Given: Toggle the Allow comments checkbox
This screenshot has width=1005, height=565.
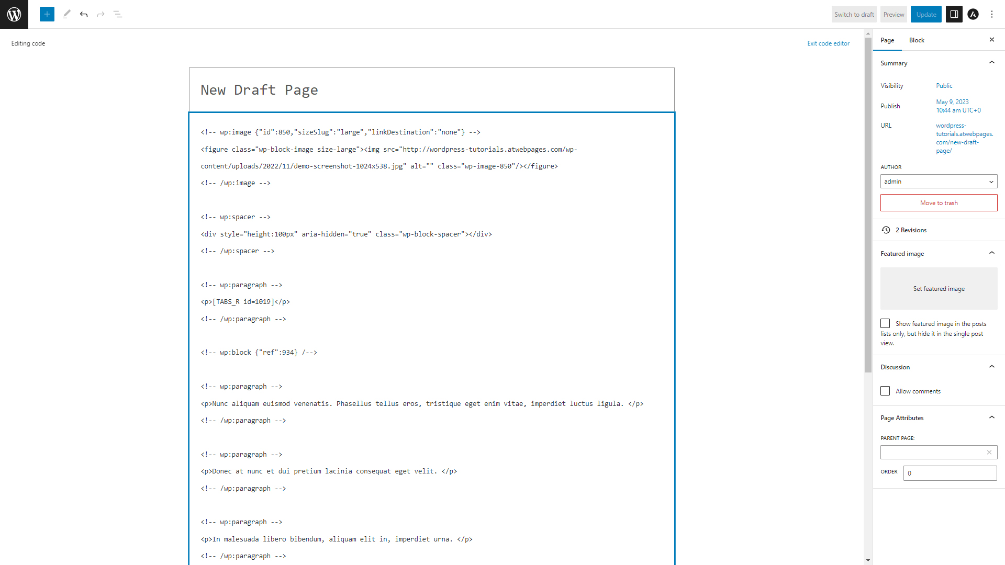Looking at the screenshot, I should click(x=886, y=391).
